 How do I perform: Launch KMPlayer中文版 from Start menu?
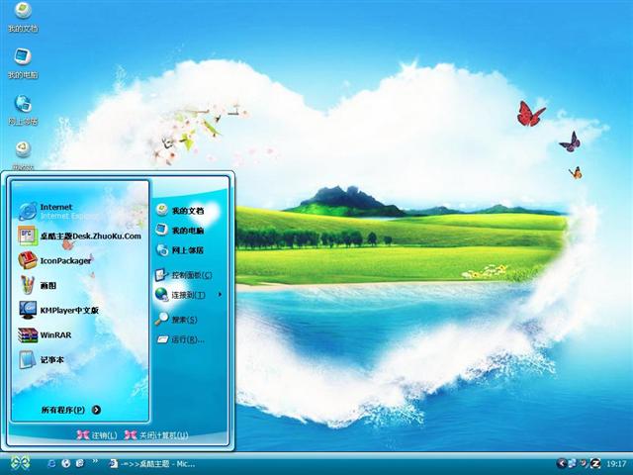(58, 310)
